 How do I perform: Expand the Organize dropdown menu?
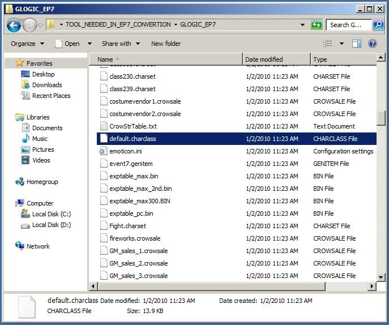click(x=27, y=44)
